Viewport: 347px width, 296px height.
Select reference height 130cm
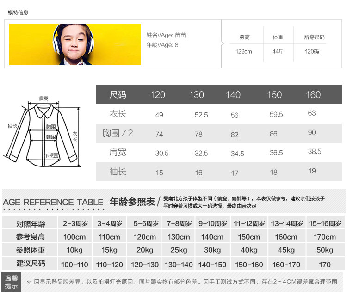pos(179,237)
